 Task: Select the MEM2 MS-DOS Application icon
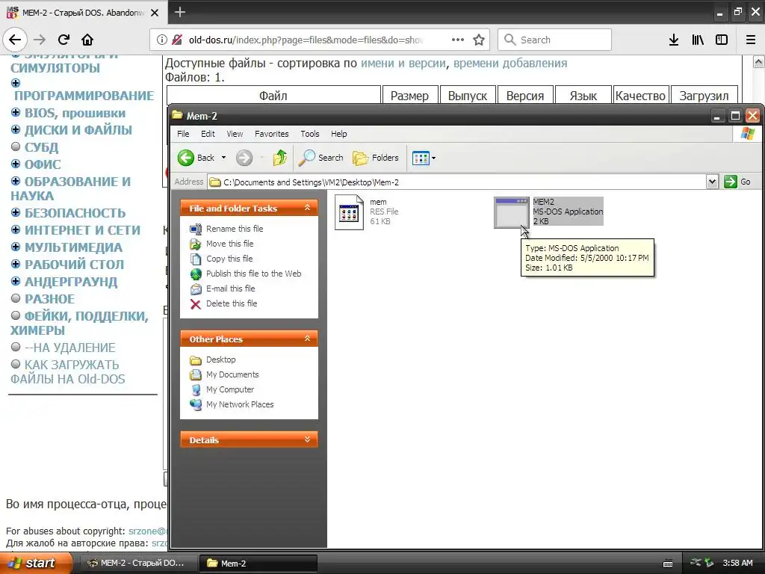point(511,212)
